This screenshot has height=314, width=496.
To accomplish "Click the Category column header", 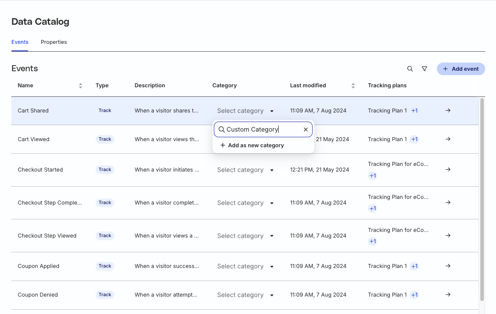I will 224,86.
